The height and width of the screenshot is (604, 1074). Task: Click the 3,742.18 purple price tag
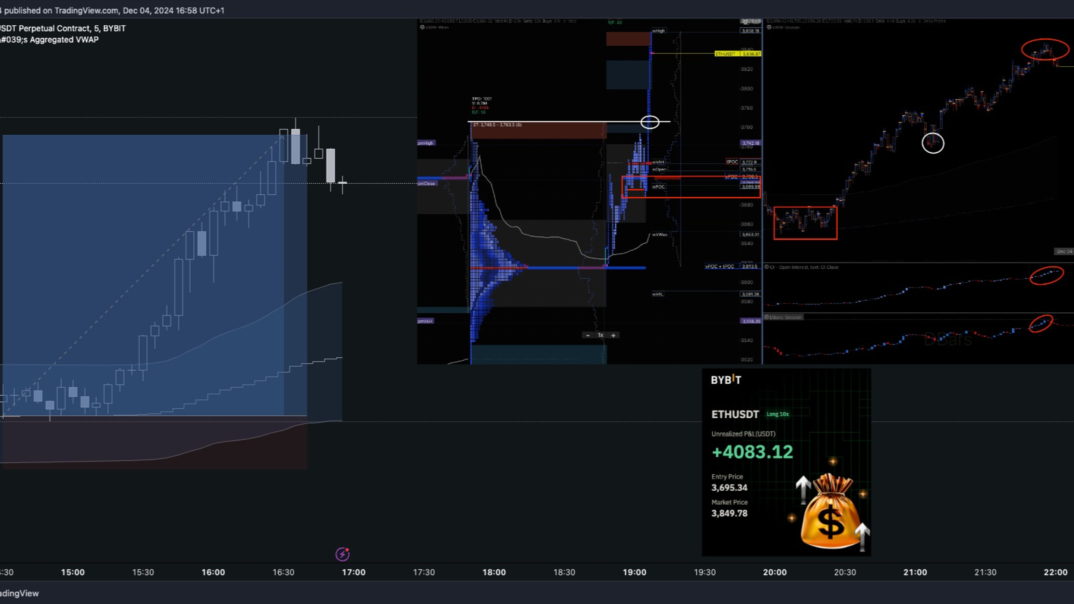tap(750, 143)
